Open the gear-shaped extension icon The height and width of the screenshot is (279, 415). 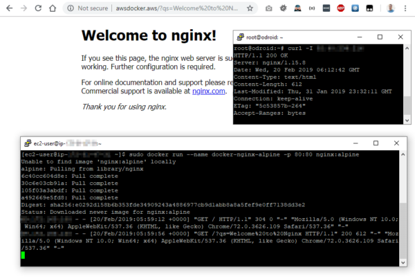(x=283, y=8)
